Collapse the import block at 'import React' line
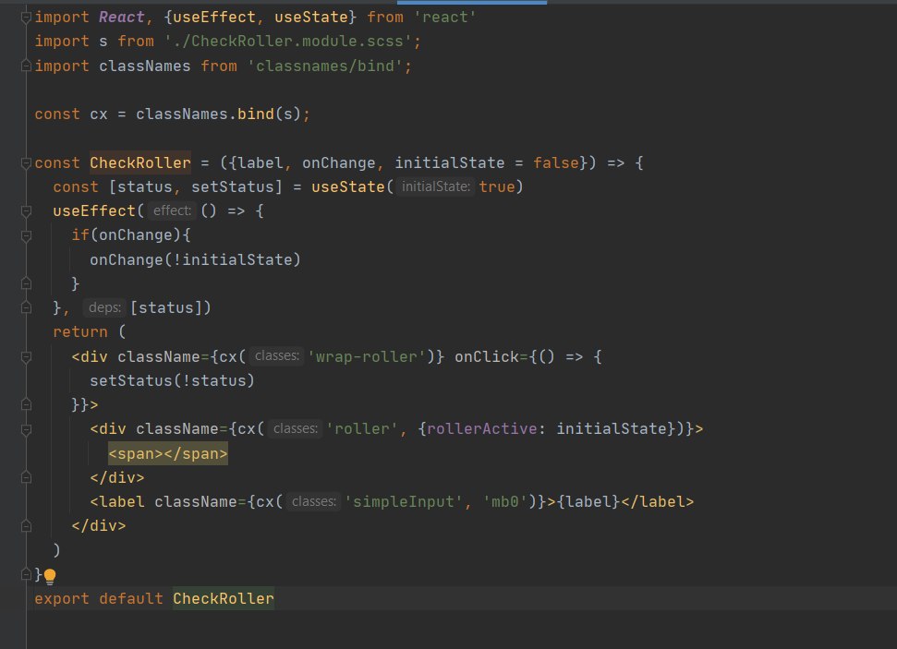 26,18
